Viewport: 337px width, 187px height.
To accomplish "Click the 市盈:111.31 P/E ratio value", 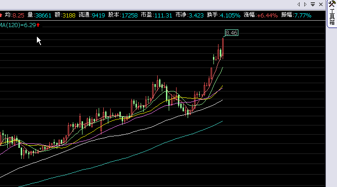I will pos(156,15).
